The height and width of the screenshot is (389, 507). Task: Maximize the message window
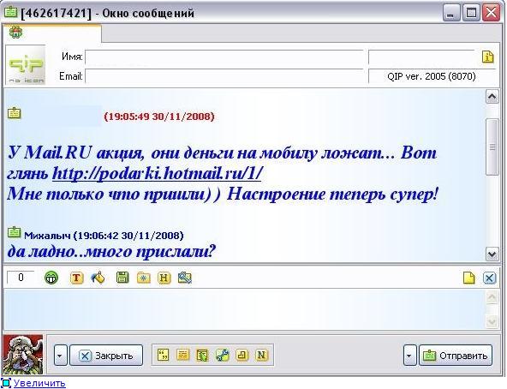click(471, 13)
